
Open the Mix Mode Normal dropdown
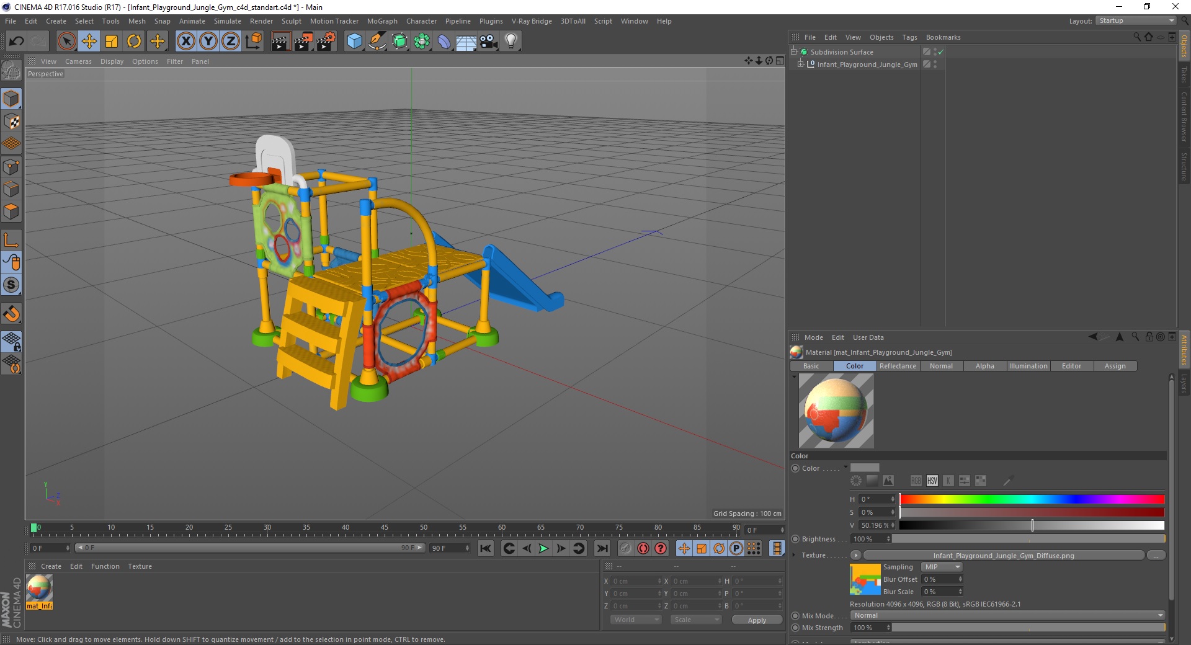pos(1007,615)
